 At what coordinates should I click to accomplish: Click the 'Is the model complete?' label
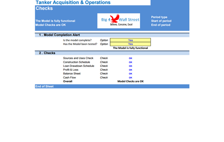(x=77, y=40)
